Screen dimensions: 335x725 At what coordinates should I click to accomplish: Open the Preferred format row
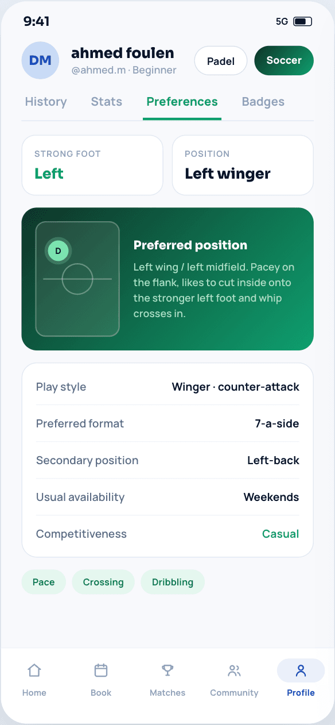[x=167, y=423]
